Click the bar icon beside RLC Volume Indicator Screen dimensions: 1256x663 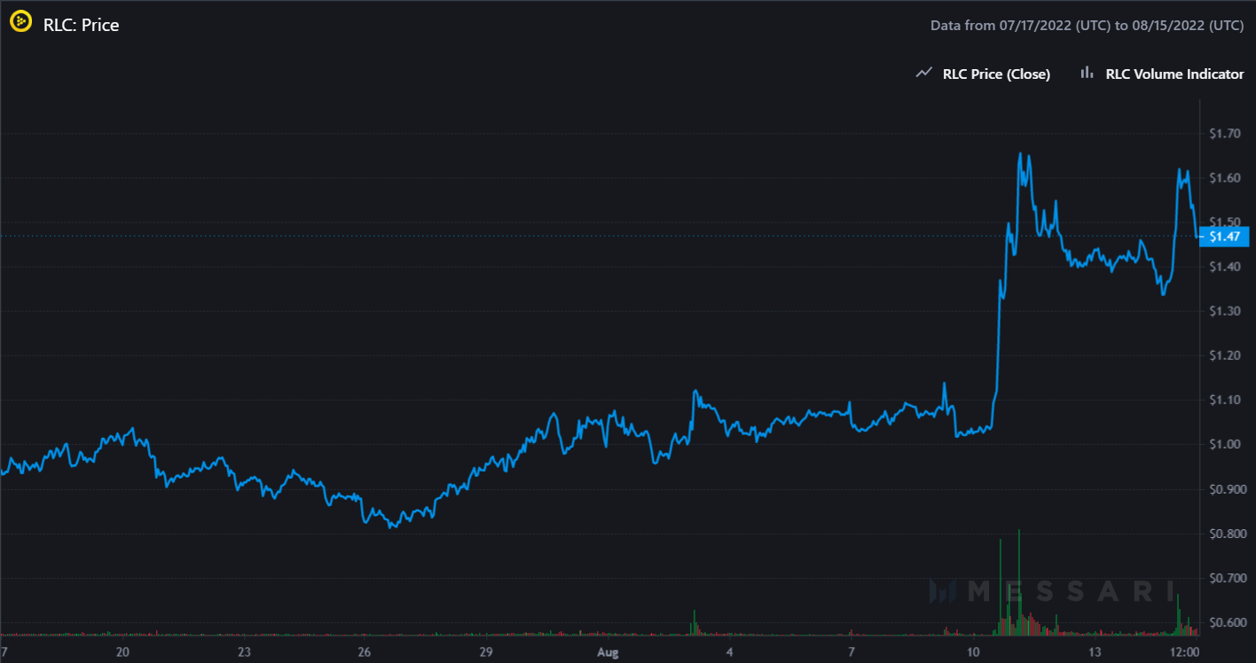(1086, 74)
